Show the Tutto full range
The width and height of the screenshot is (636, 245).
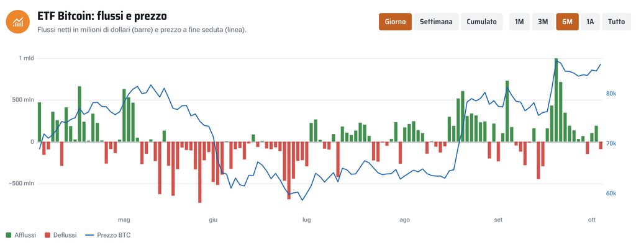pos(616,22)
